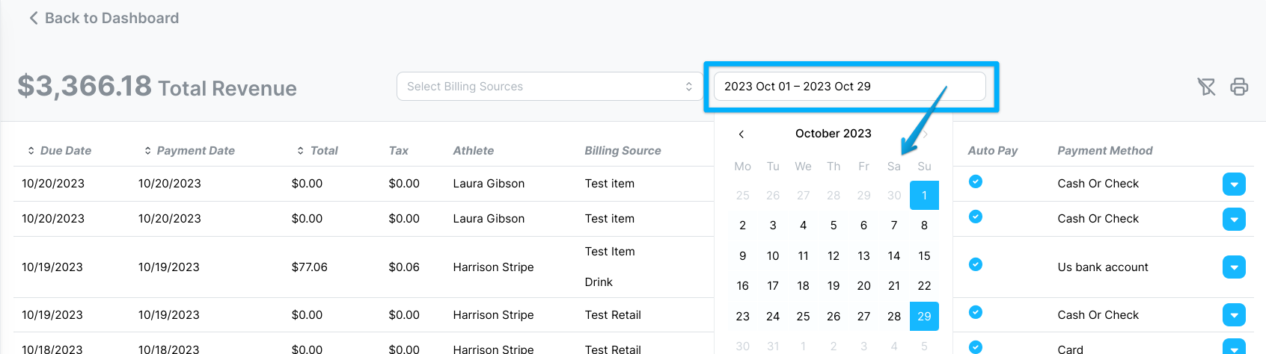Screen dimensions: 1266x354
Task: Click the Drink billing source
Action: tap(599, 282)
